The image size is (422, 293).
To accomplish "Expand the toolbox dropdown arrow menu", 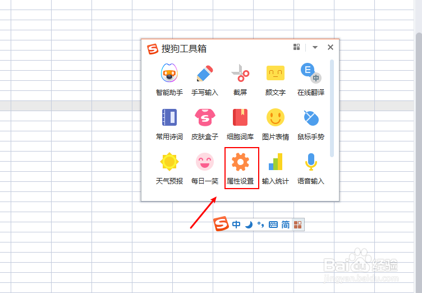I will [x=315, y=47].
